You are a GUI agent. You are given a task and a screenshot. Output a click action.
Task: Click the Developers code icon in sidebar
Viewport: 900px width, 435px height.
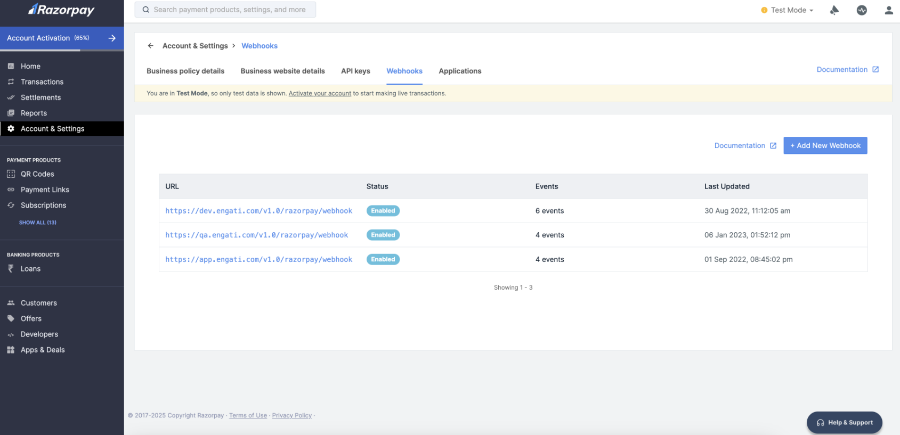[11, 334]
